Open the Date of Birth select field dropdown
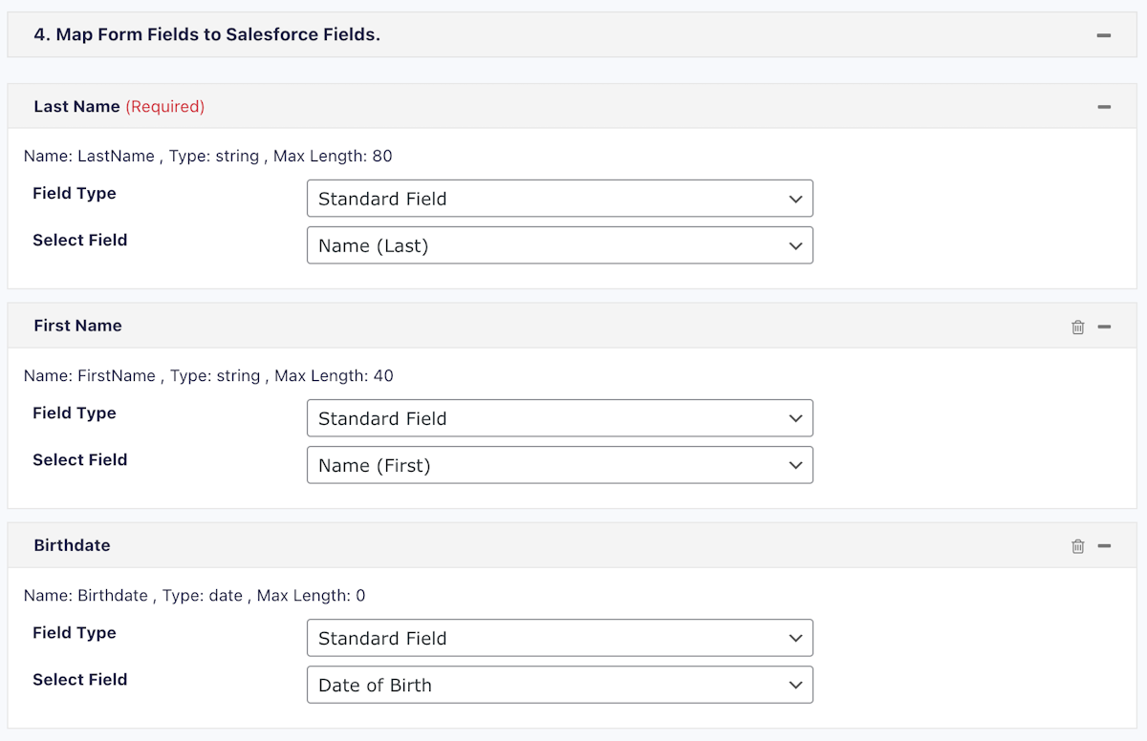This screenshot has height=741, width=1147. click(560, 685)
